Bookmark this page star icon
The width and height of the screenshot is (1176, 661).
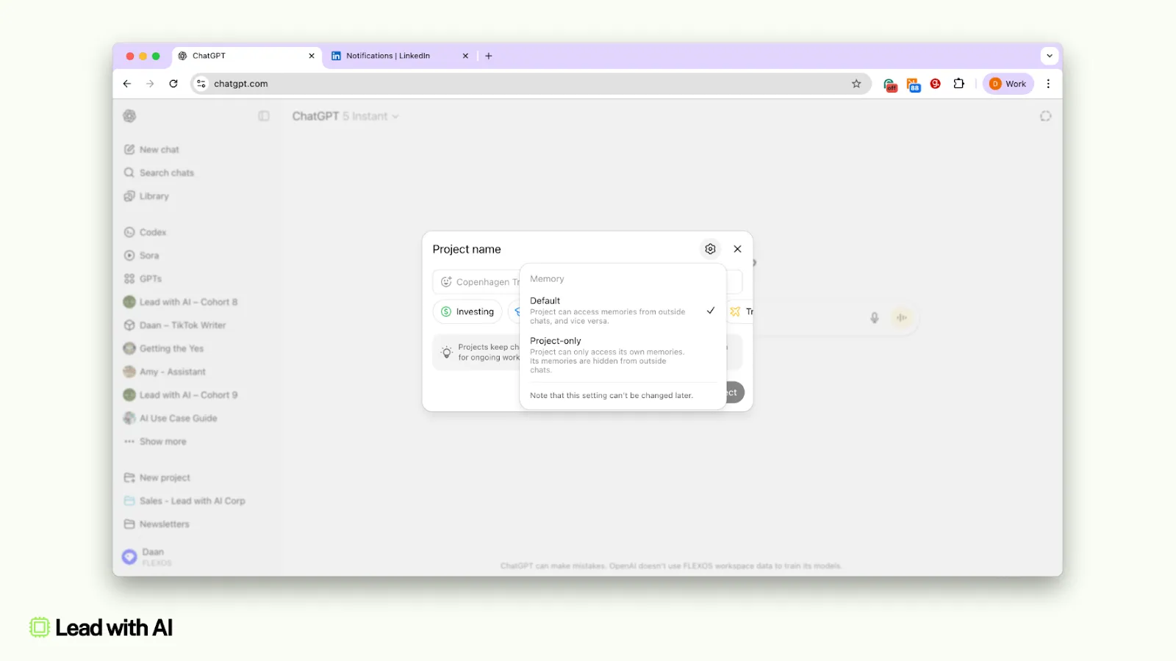click(856, 84)
